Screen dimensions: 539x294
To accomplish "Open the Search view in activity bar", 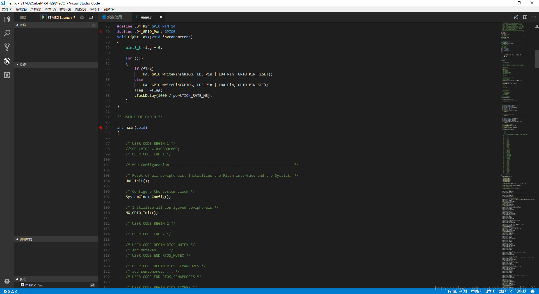I will click(7, 33).
